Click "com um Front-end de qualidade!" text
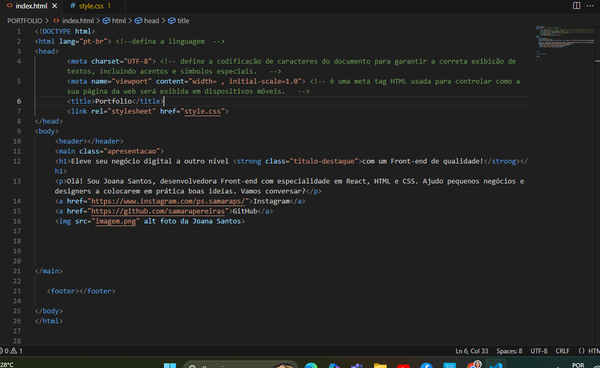Viewport: 600px width, 368px height. point(423,161)
